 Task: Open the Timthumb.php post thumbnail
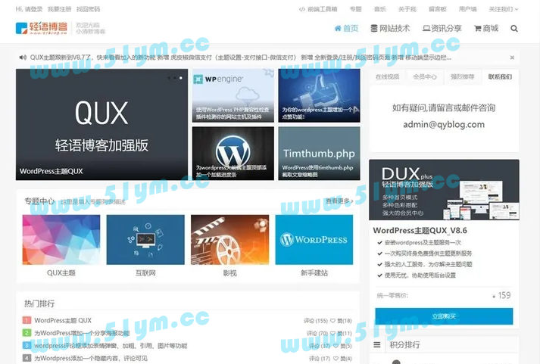click(320, 153)
